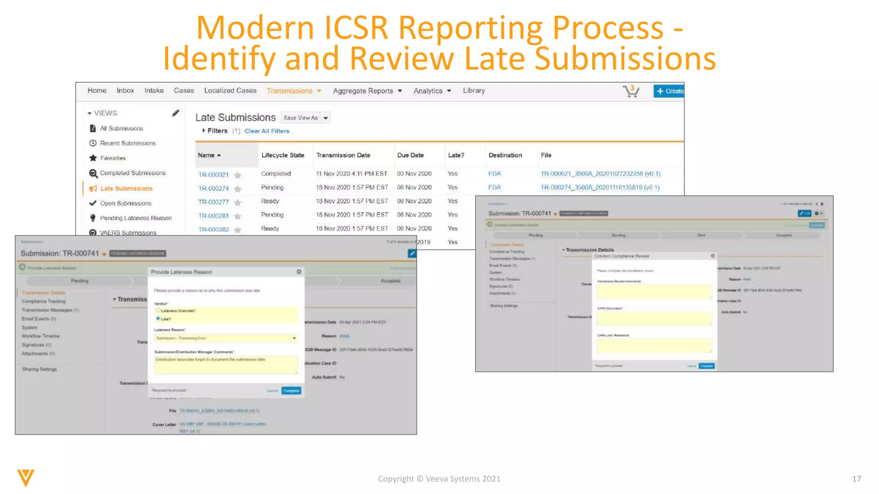Screen dimensions: 879x494
Task: Go to previous record arrow in compliance window
Action: pos(817,204)
